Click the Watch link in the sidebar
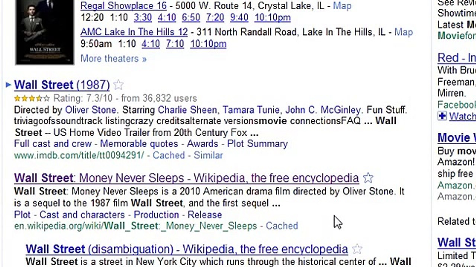The width and height of the screenshot is (476, 267). coord(462,116)
